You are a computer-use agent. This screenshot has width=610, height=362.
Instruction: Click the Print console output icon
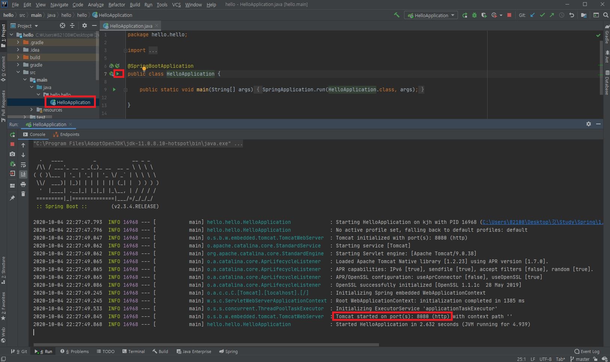[23, 184]
